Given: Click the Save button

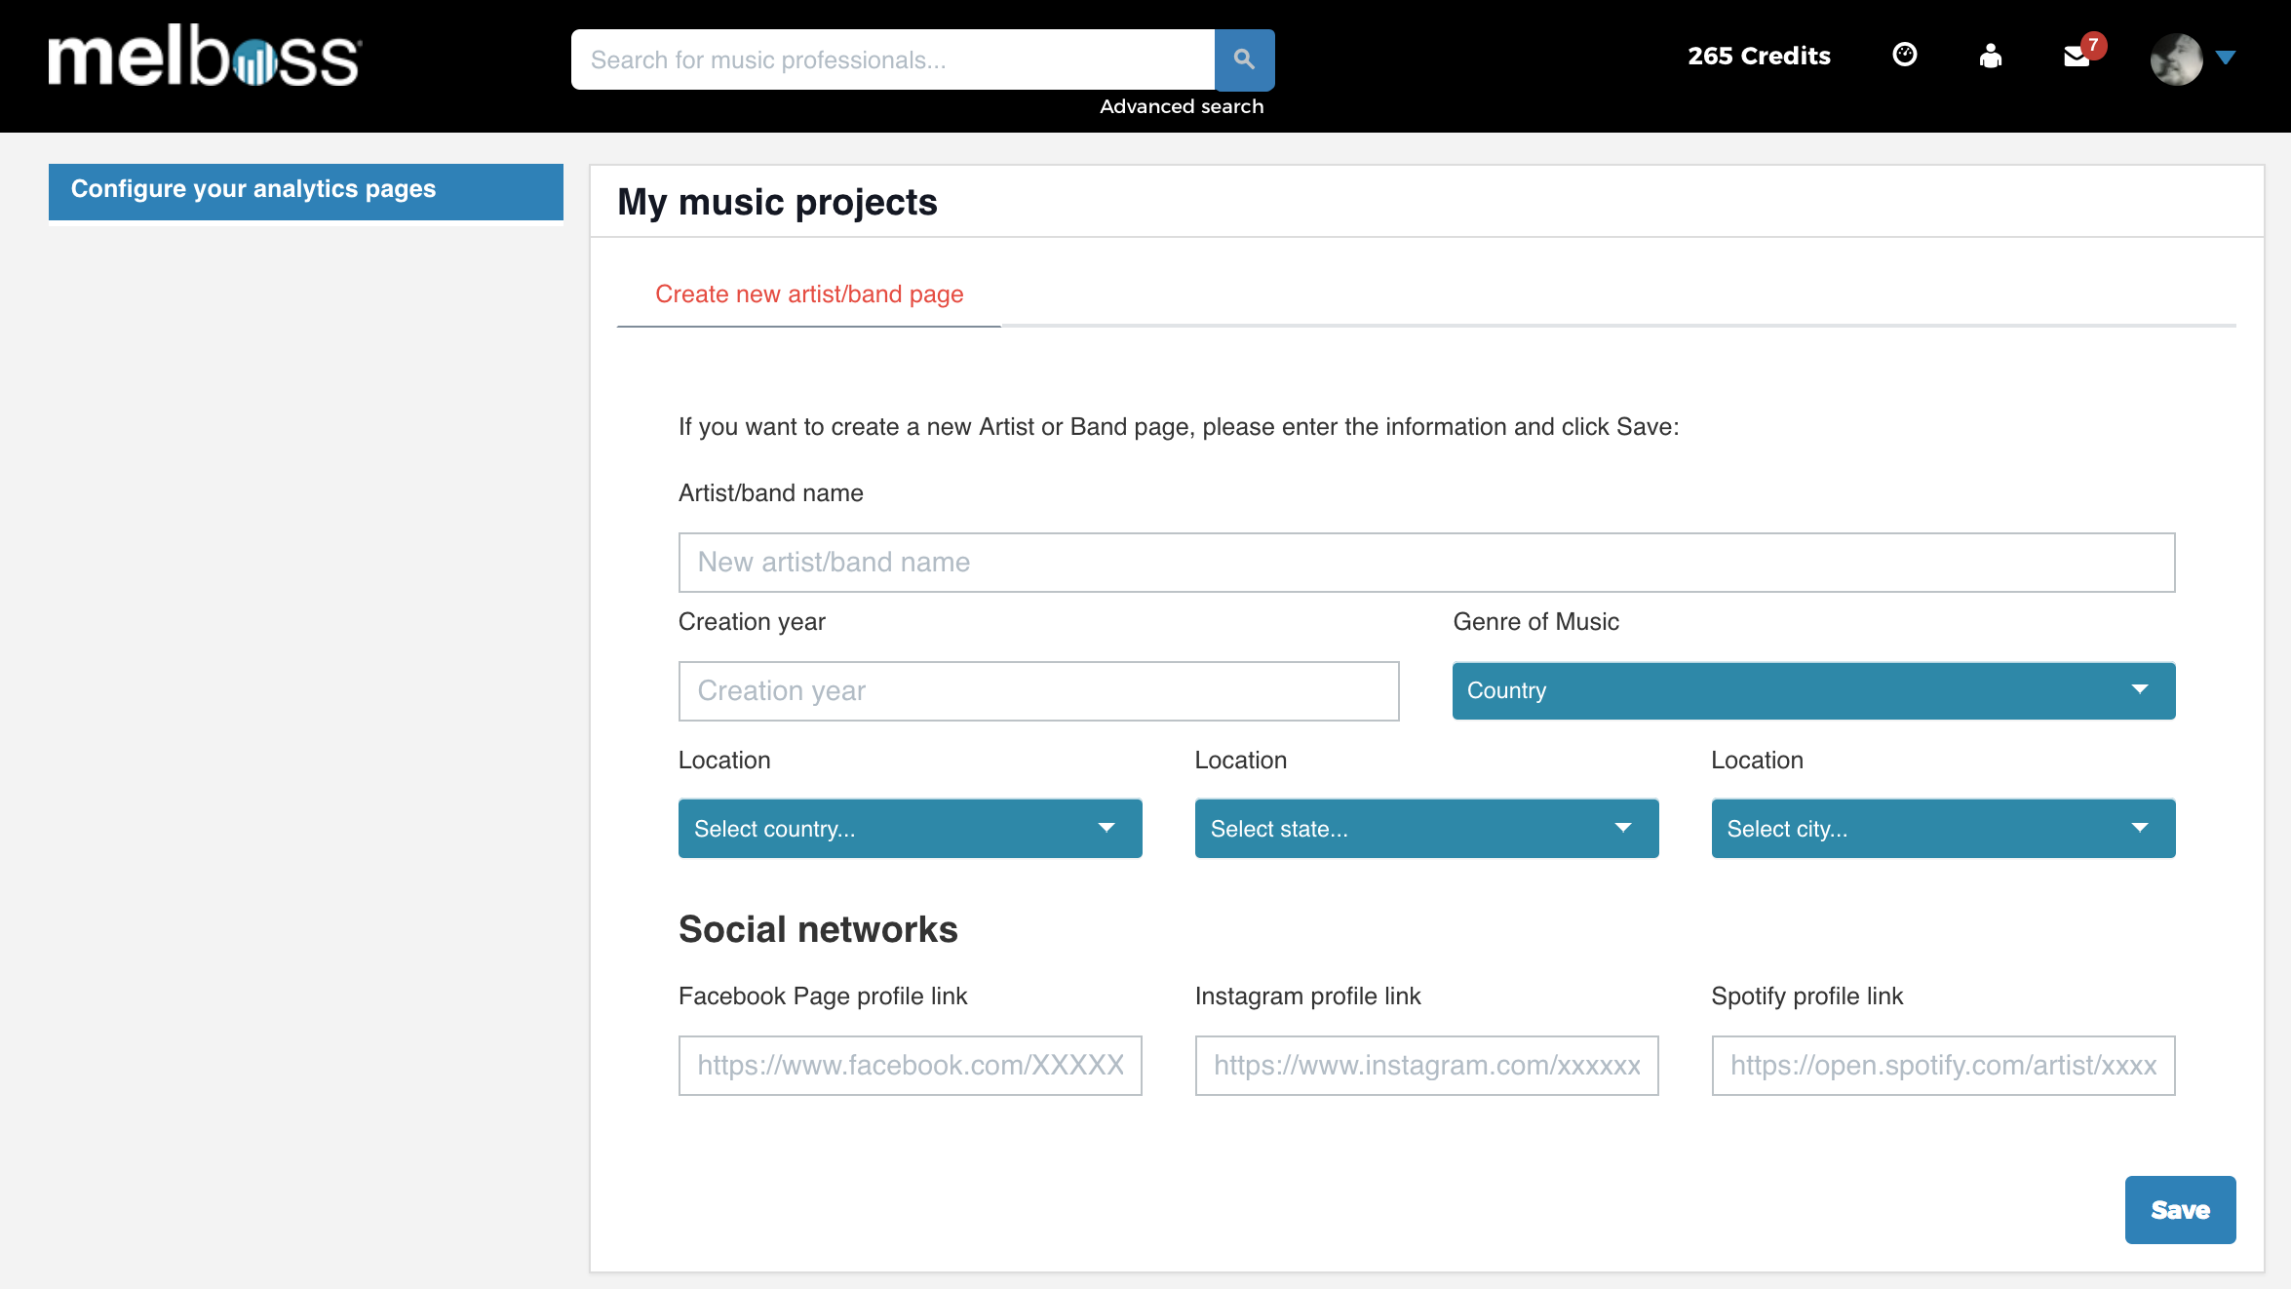Looking at the screenshot, I should (x=2180, y=1210).
